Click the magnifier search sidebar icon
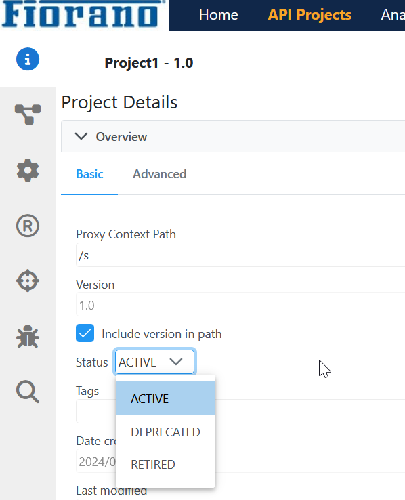 (28, 392)
